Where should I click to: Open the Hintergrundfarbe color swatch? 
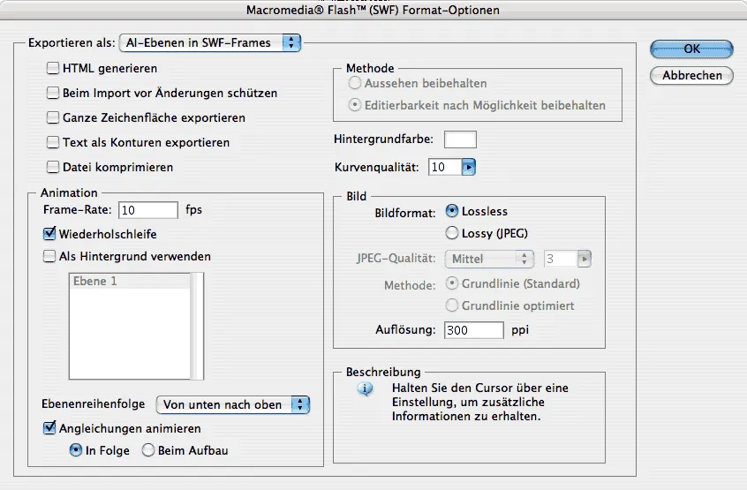[x=460, y=139]
